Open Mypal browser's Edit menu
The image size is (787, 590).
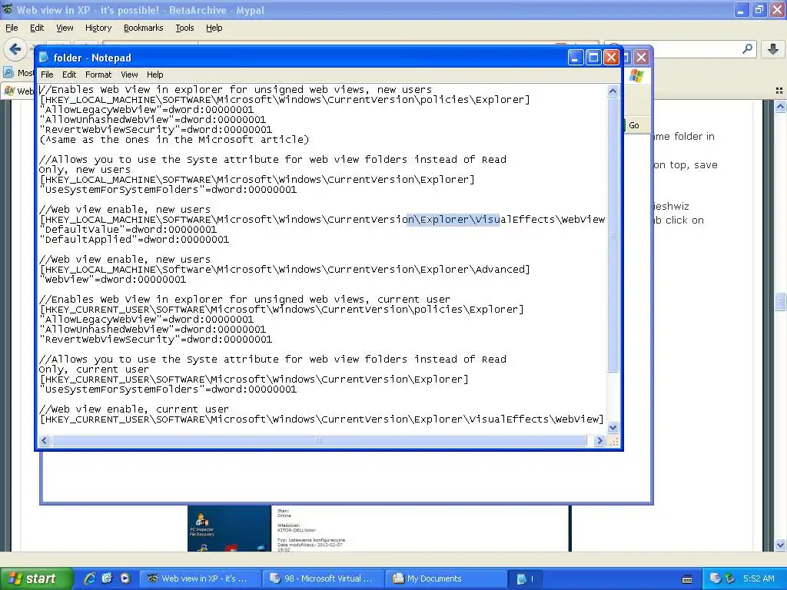coord(37,28)
